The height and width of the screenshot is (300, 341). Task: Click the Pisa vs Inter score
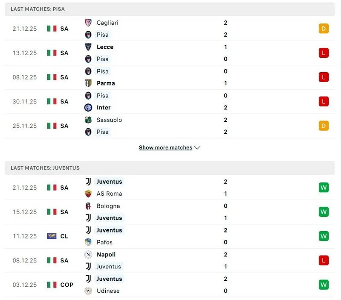pos(225,102)
